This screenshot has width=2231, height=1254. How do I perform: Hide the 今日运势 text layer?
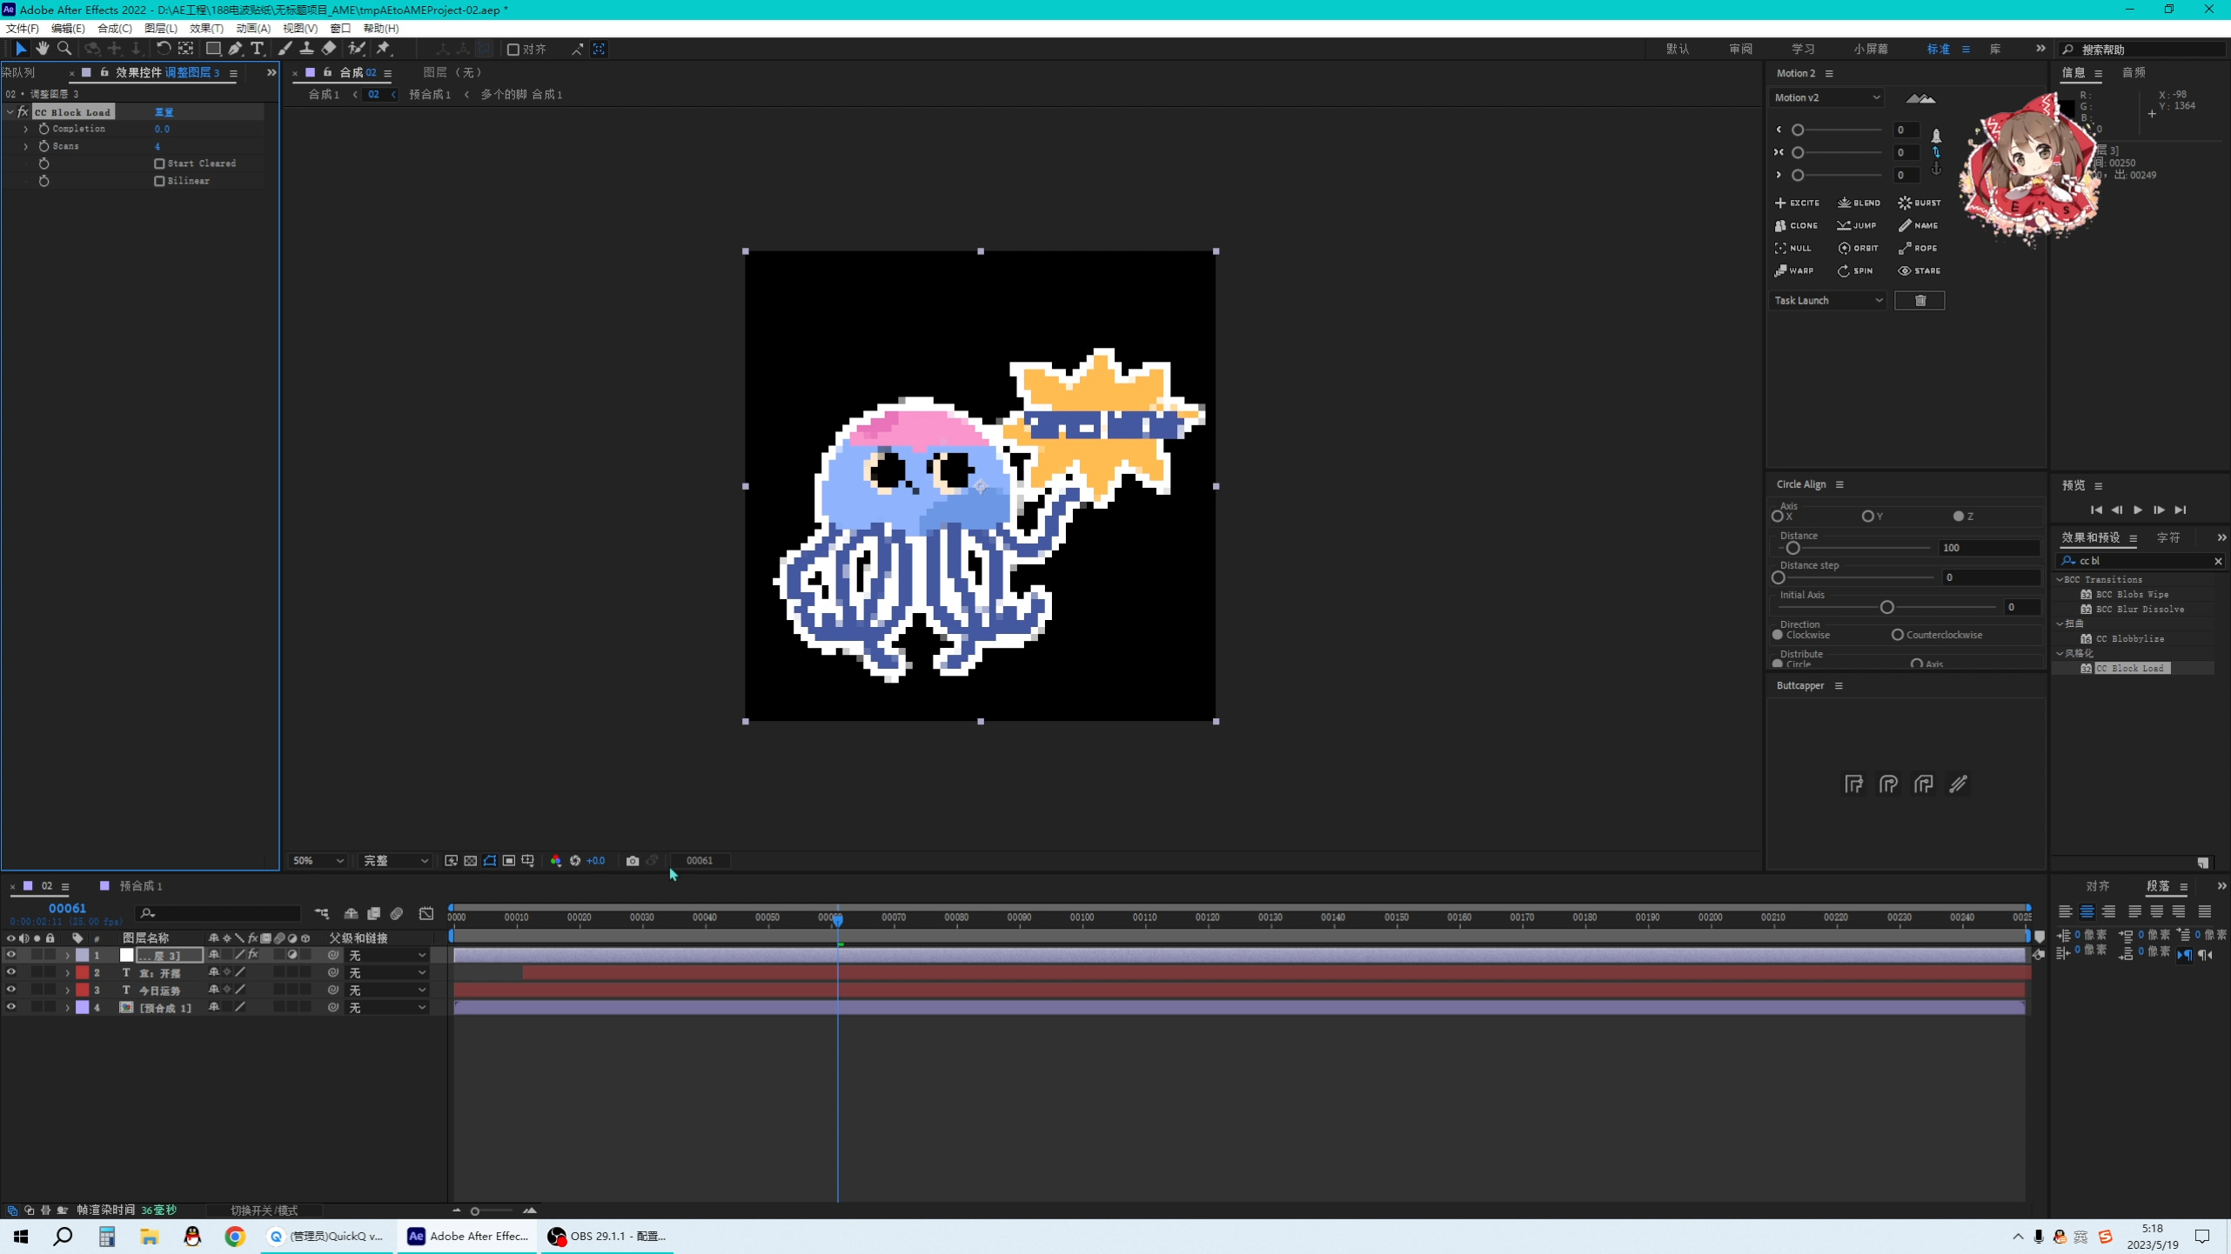(10, 990)
